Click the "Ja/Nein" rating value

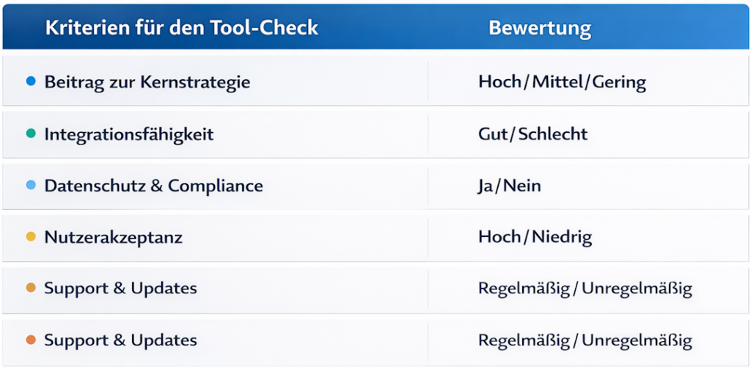509,186
